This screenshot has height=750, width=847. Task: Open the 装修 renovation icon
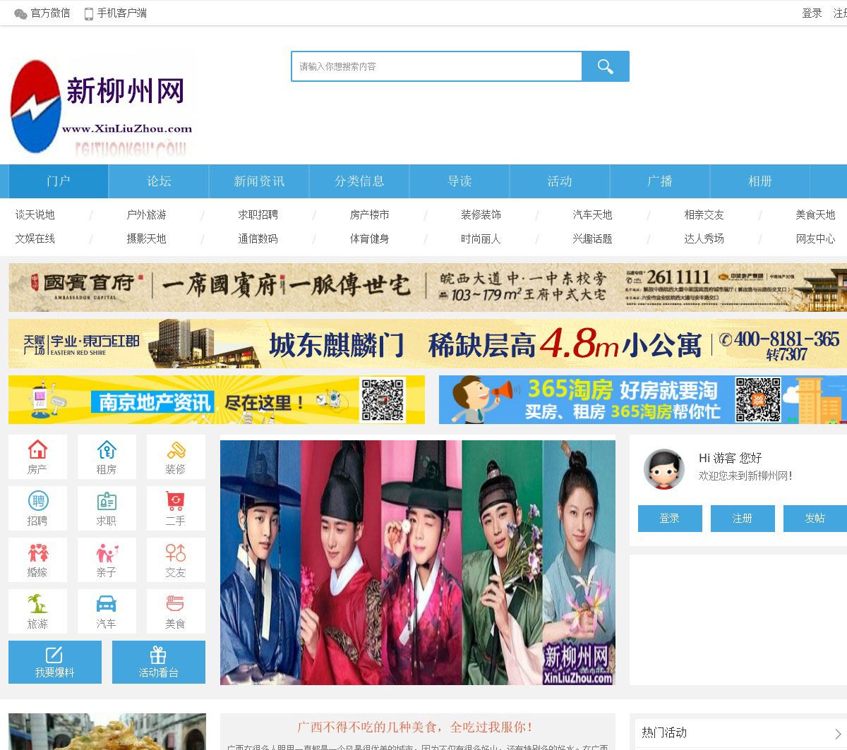(x=176, y=457)
